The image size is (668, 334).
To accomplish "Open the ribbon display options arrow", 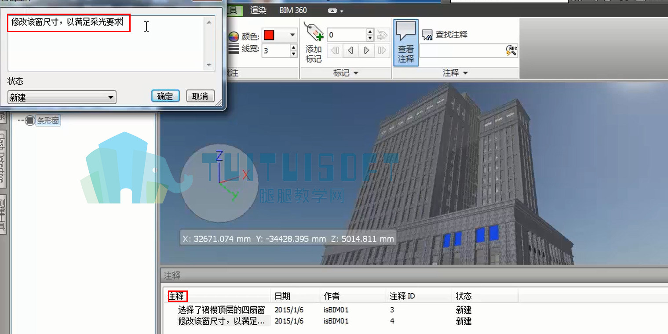I will tap(342, 11).
